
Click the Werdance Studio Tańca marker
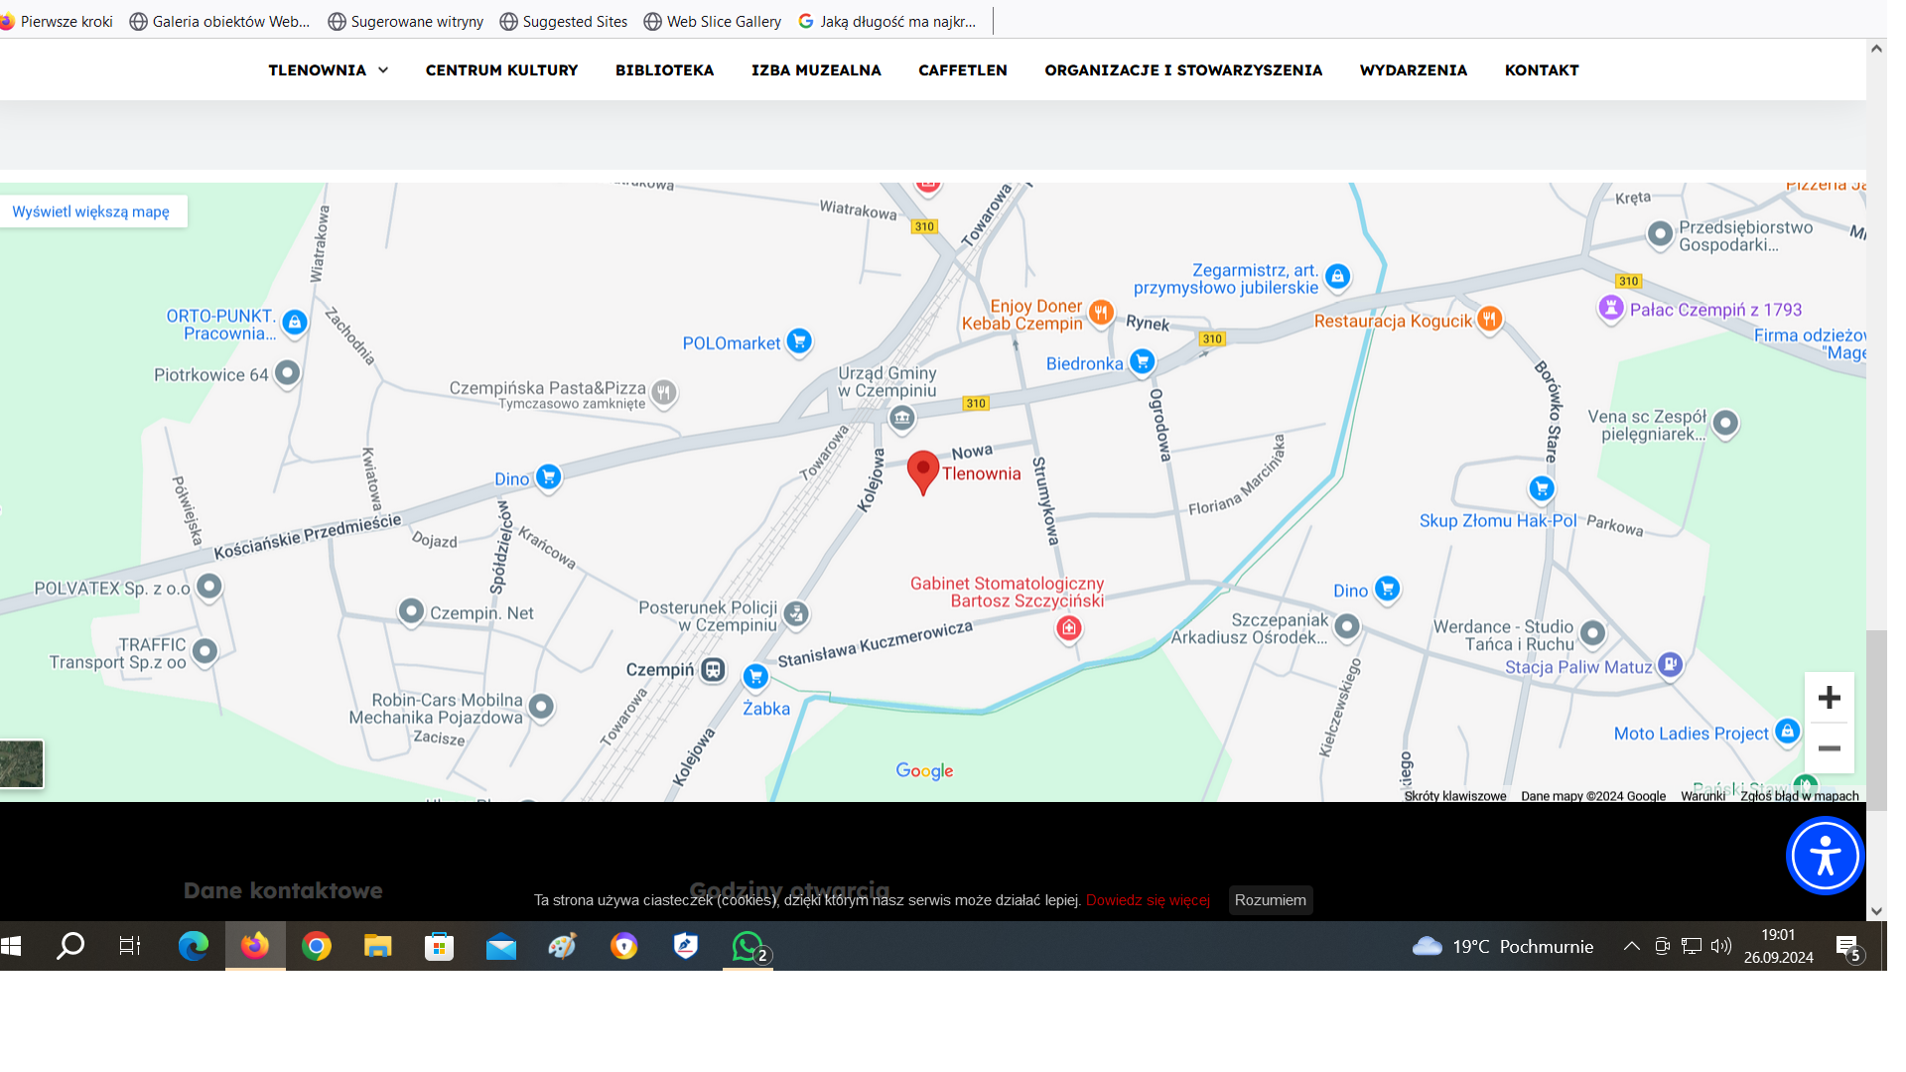[x=1592, y=632]
